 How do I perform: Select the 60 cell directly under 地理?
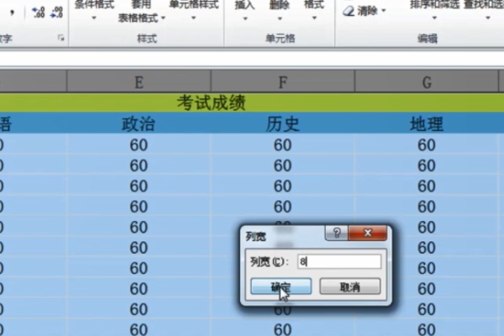tap(427, 144)
